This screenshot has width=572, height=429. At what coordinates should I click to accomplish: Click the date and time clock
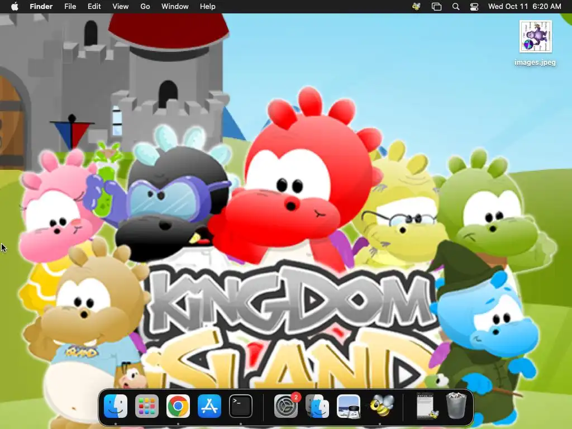coord(525,7)
